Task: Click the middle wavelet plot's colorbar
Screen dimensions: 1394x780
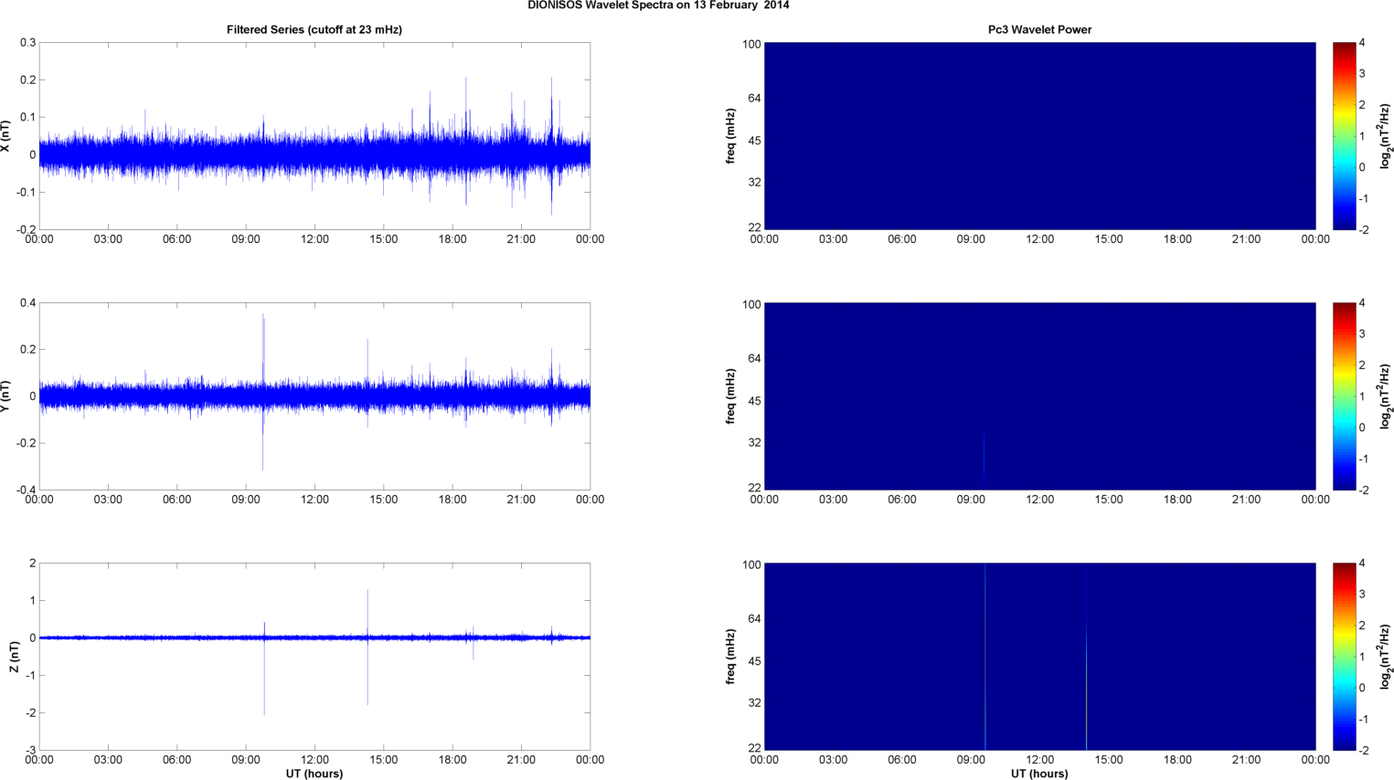Action: pos(1344,396)
